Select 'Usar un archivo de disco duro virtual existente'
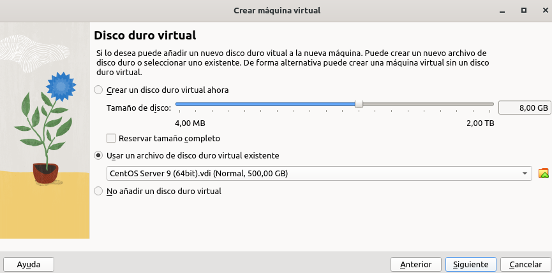Screen dimensions: 552x273 coord(98,155)
